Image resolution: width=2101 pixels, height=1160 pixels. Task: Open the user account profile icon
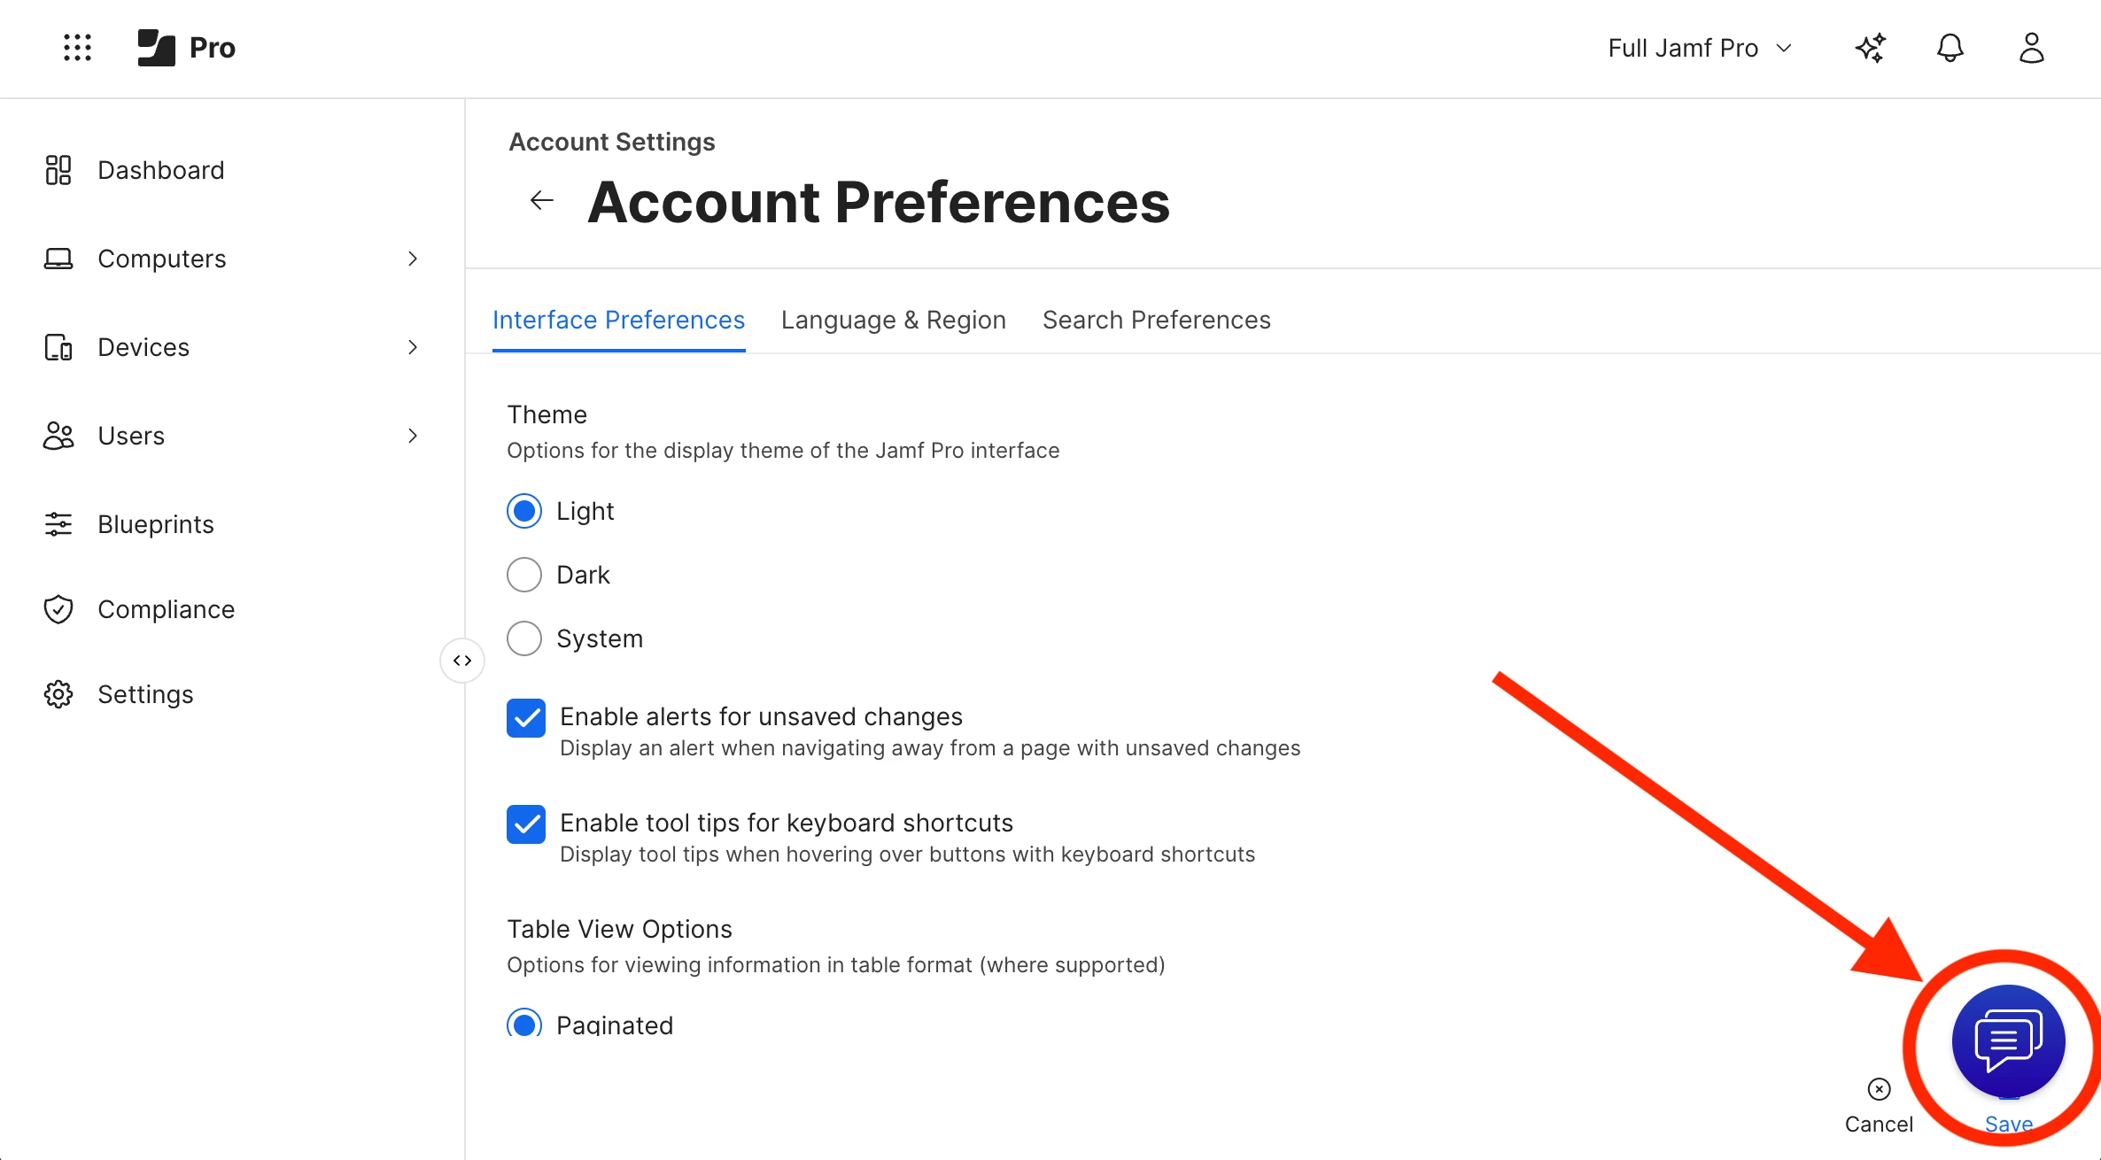point(2031,48)
